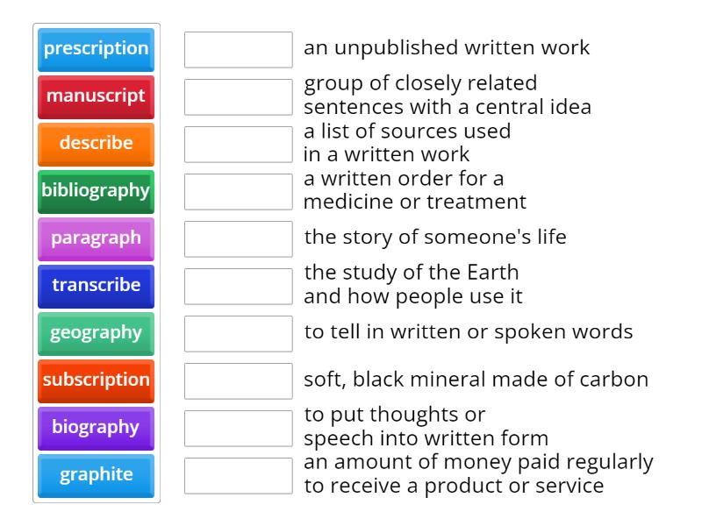Select the red 'manuscript' word tile

click(x=97, y=96)
